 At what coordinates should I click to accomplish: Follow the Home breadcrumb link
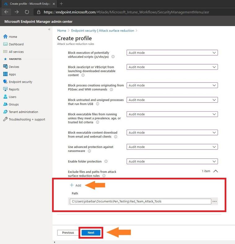coord(62,30)
